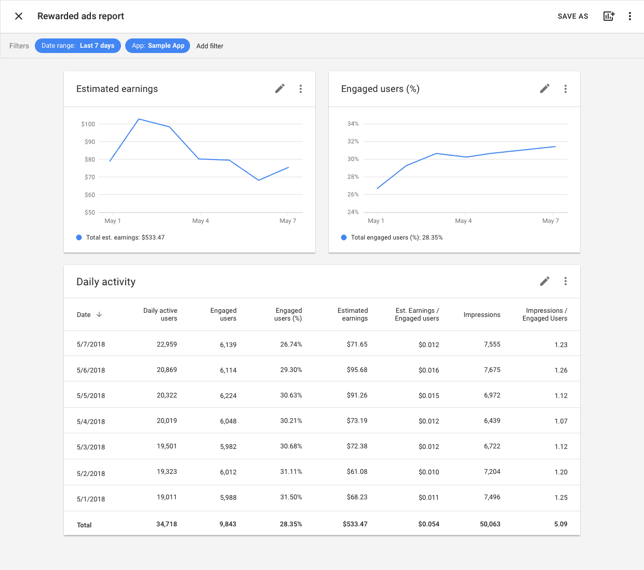Edit the Estimated earnings card
This screenshot has height=570, width=644.
[x=280, y=89]
